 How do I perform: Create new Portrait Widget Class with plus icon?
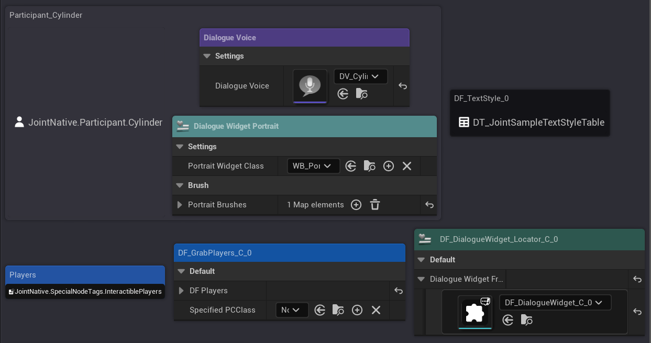(x=389, y=166)
